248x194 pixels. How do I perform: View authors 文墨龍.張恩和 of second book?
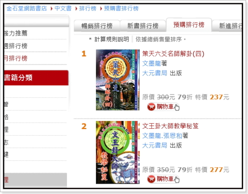pyautogui.click(x=162, y=136)
